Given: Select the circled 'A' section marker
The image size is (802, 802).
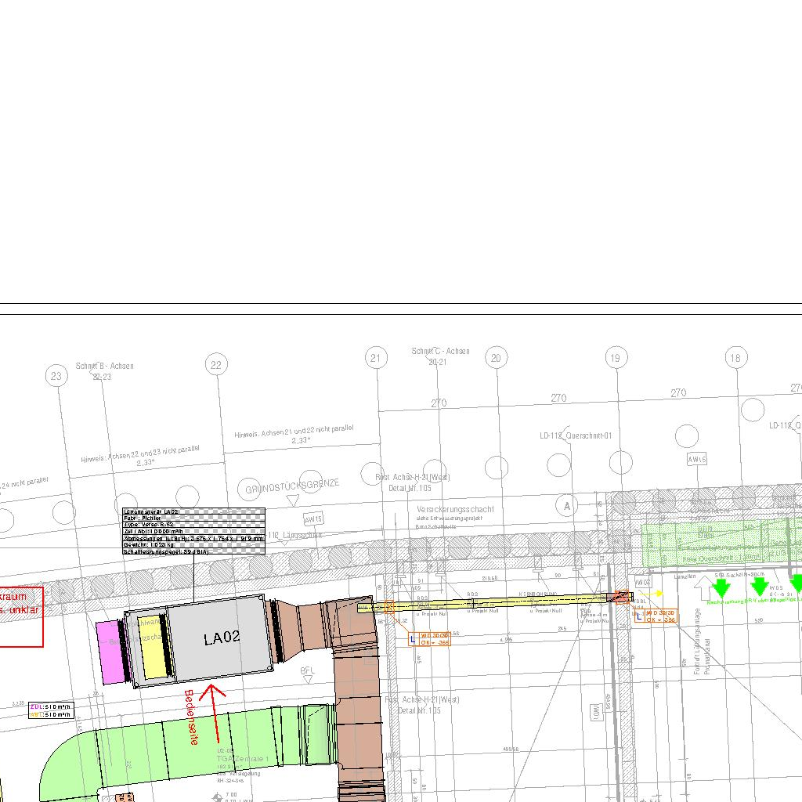Looking at the screenshot, I should click(x=567, y=506).
